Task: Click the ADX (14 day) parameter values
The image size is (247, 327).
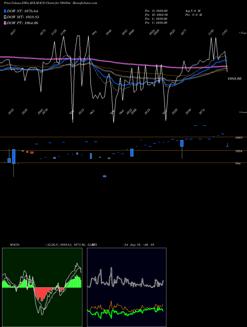Action: (139, 245)
